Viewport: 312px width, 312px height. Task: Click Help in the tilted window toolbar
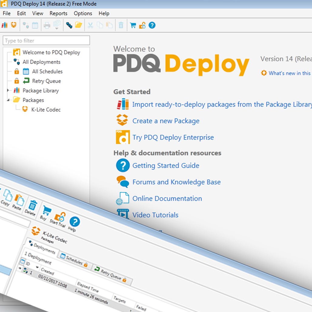(x=73, y=224)
